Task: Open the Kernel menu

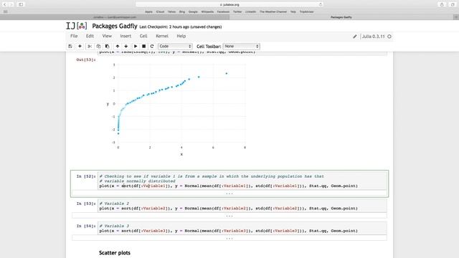Action: 162,36
